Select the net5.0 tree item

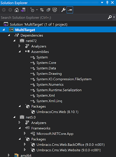click(31, 117)
